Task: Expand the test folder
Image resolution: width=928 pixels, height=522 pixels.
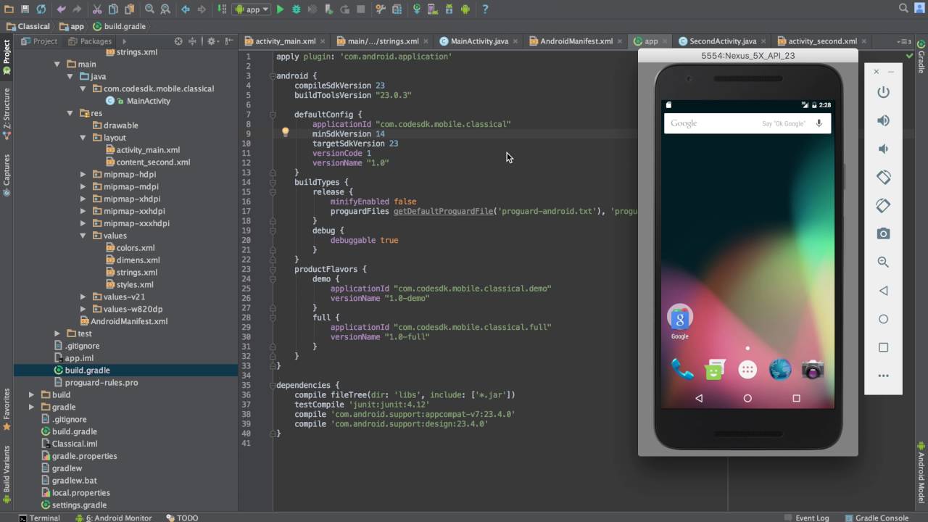Action: click(x=57, y=333)
